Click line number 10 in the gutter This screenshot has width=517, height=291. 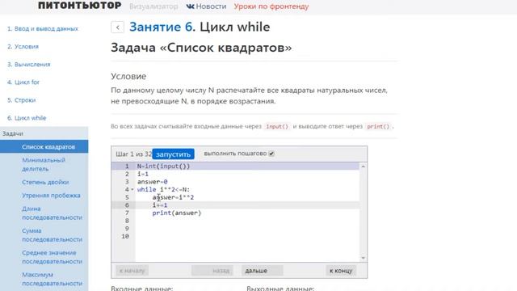click(125, 236)
